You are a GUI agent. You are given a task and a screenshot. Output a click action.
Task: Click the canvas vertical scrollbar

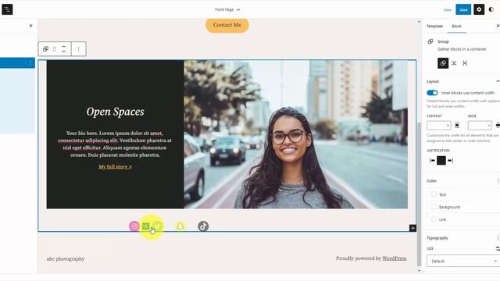[x=419, y=194]
